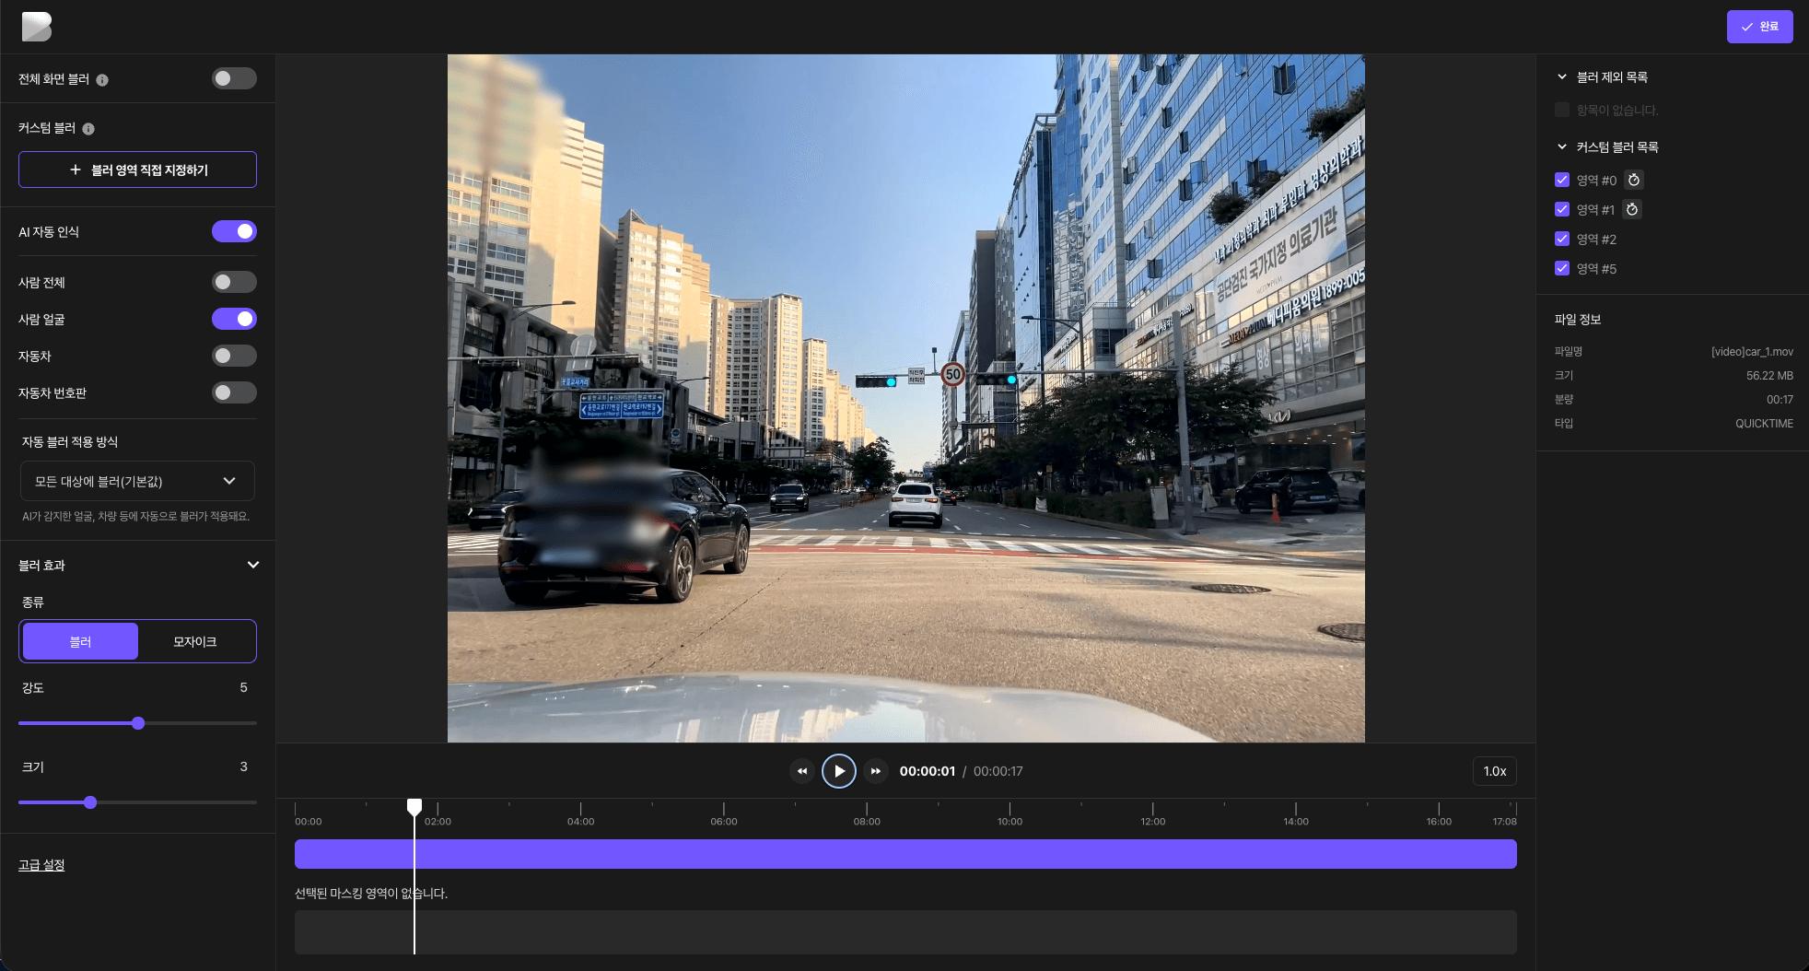Screen dimensions: 1809x971
Task: Select the 블러 effect type
Action: click(x=81, y=641)
